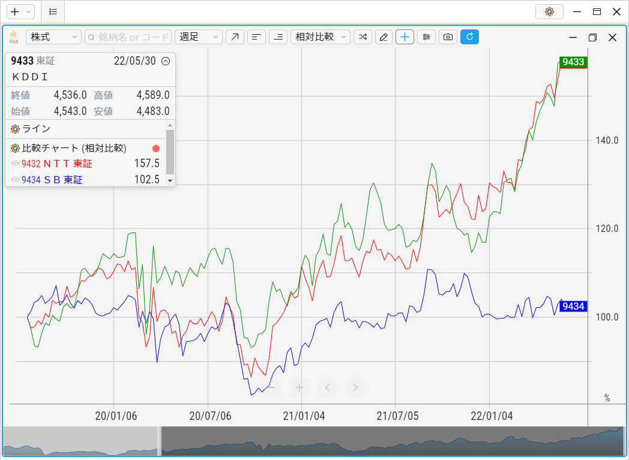
Task: Open the top gear settings button
Action: pos(549,11)
